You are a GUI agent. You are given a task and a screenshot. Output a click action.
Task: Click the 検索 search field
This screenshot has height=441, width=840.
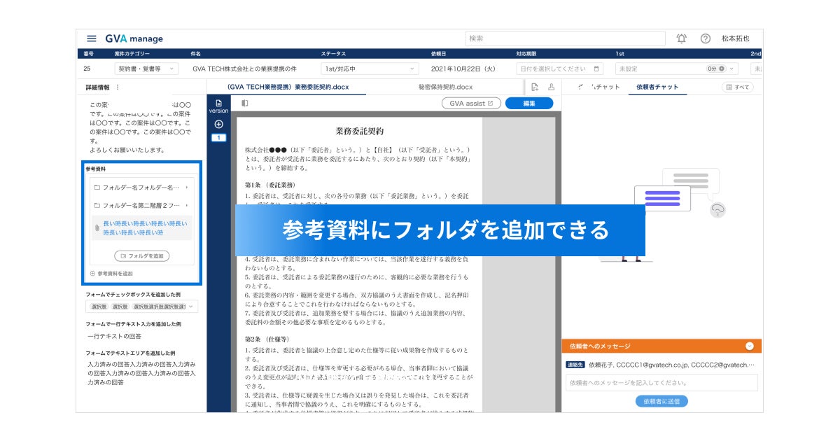click(x=565, y=38)
